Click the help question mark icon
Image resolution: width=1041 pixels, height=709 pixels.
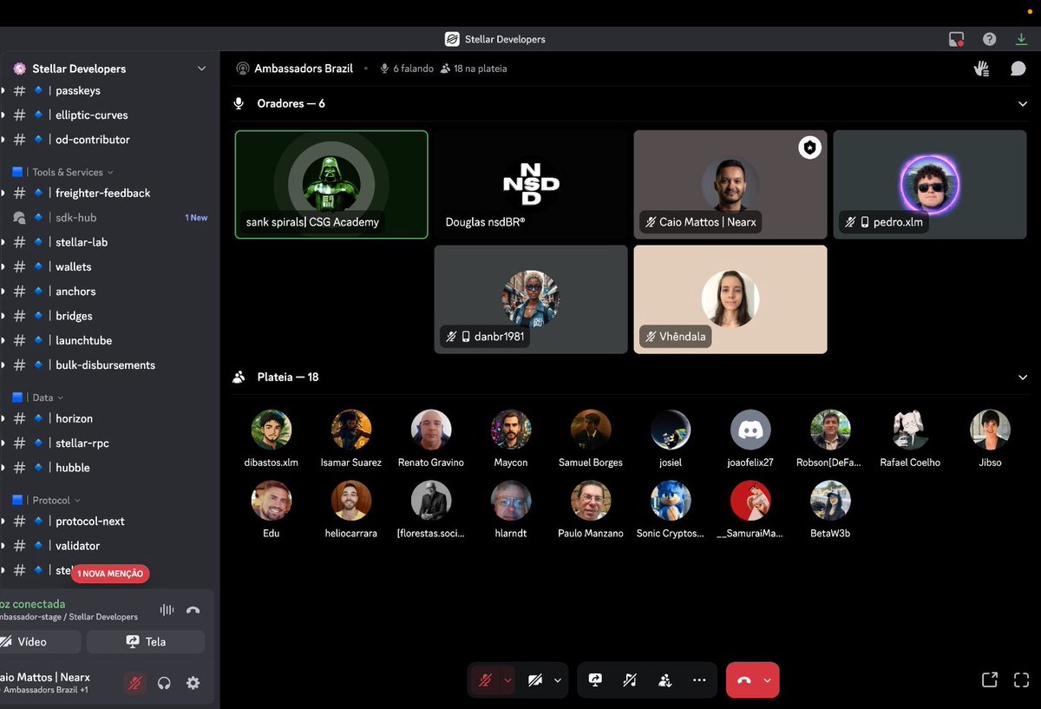tap(989, 39)
